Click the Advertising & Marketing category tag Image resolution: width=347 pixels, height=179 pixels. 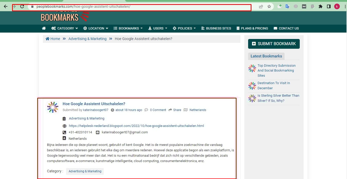coord(85,171)
